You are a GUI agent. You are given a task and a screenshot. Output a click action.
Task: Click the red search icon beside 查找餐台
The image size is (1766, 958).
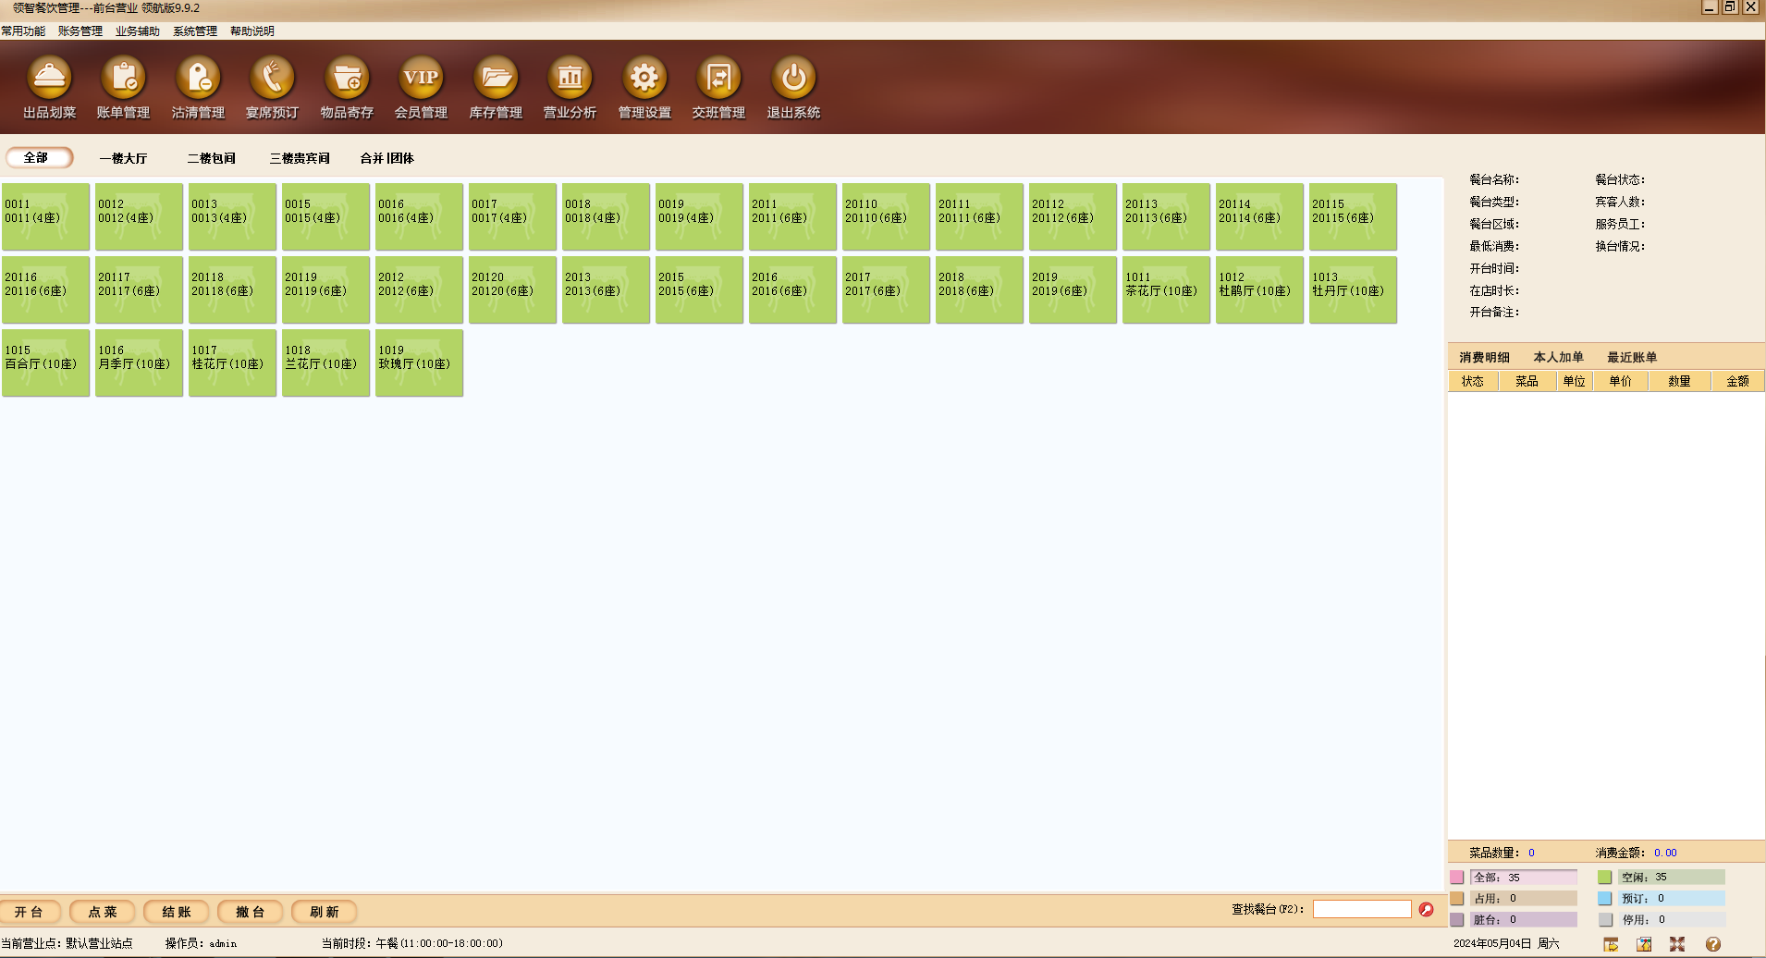1426,910
